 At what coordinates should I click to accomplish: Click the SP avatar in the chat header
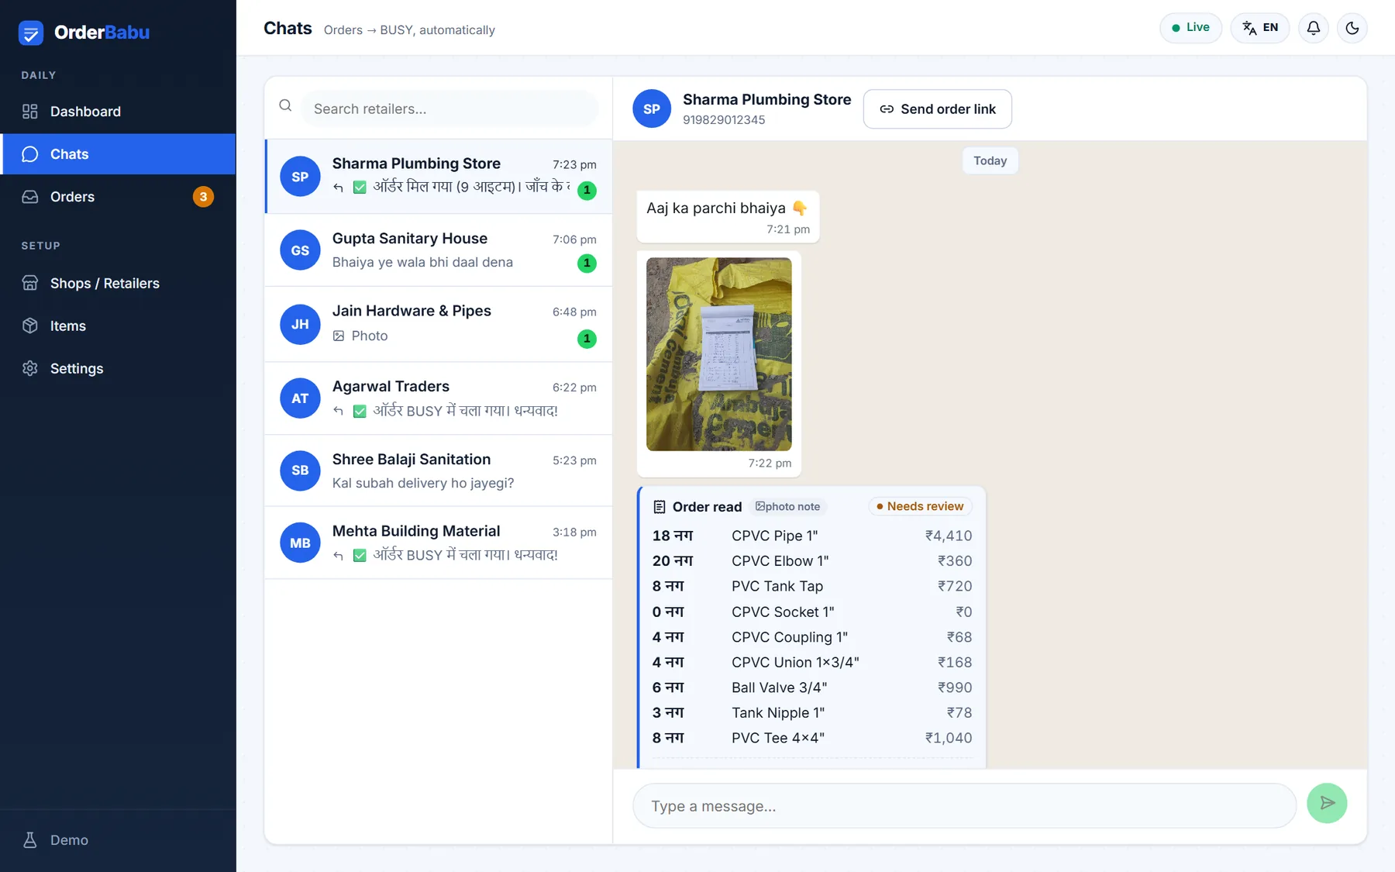point(652,109)
